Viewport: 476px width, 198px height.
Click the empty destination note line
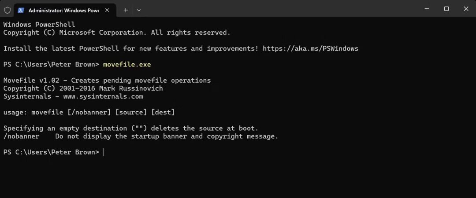click(x=130, y=128)
